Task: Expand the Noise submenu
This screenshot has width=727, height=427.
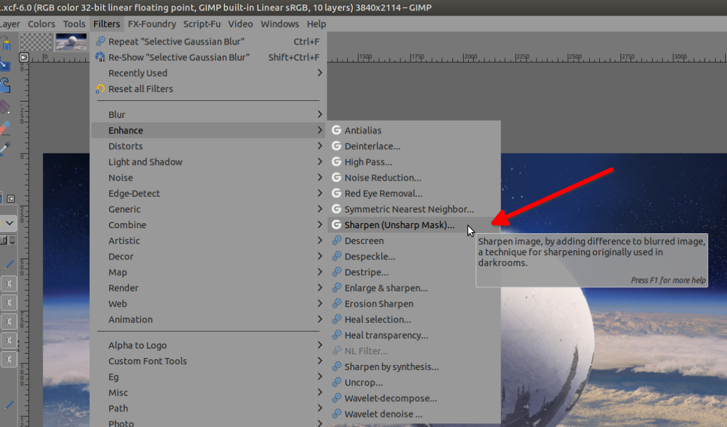Action: tap(209, 177)
